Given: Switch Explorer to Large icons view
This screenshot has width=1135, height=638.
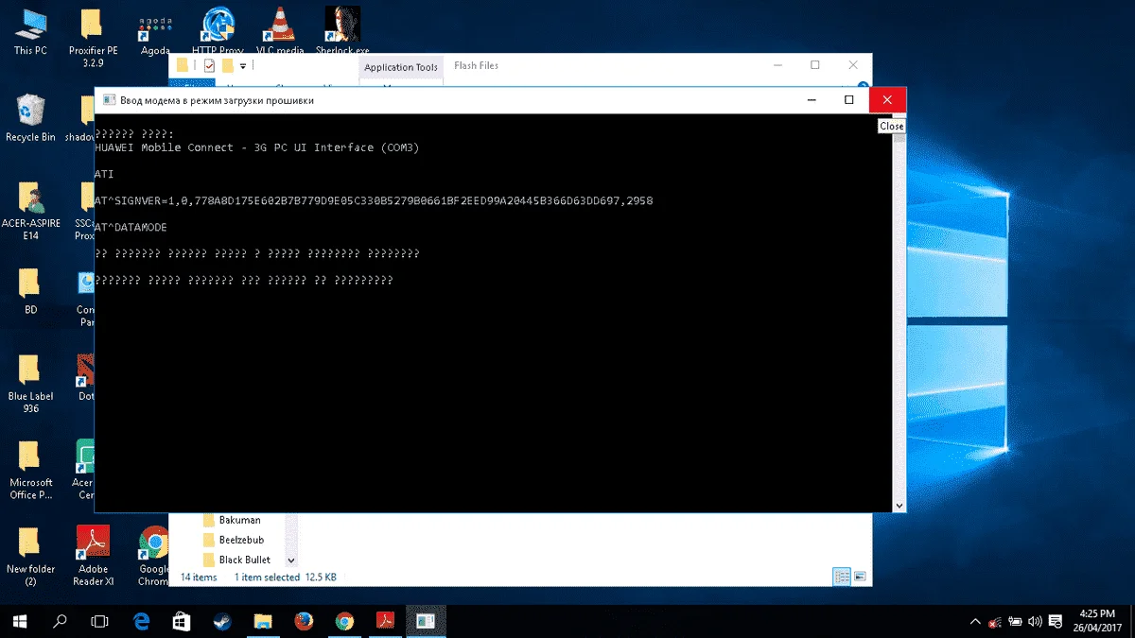Looking at the screenshot, I should coord(860,577).
